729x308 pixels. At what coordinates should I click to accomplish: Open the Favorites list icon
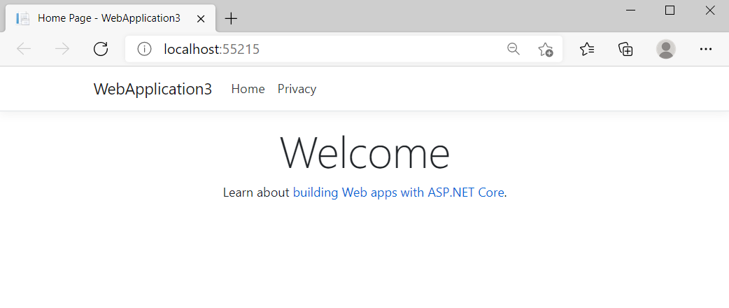click(587, 49)
